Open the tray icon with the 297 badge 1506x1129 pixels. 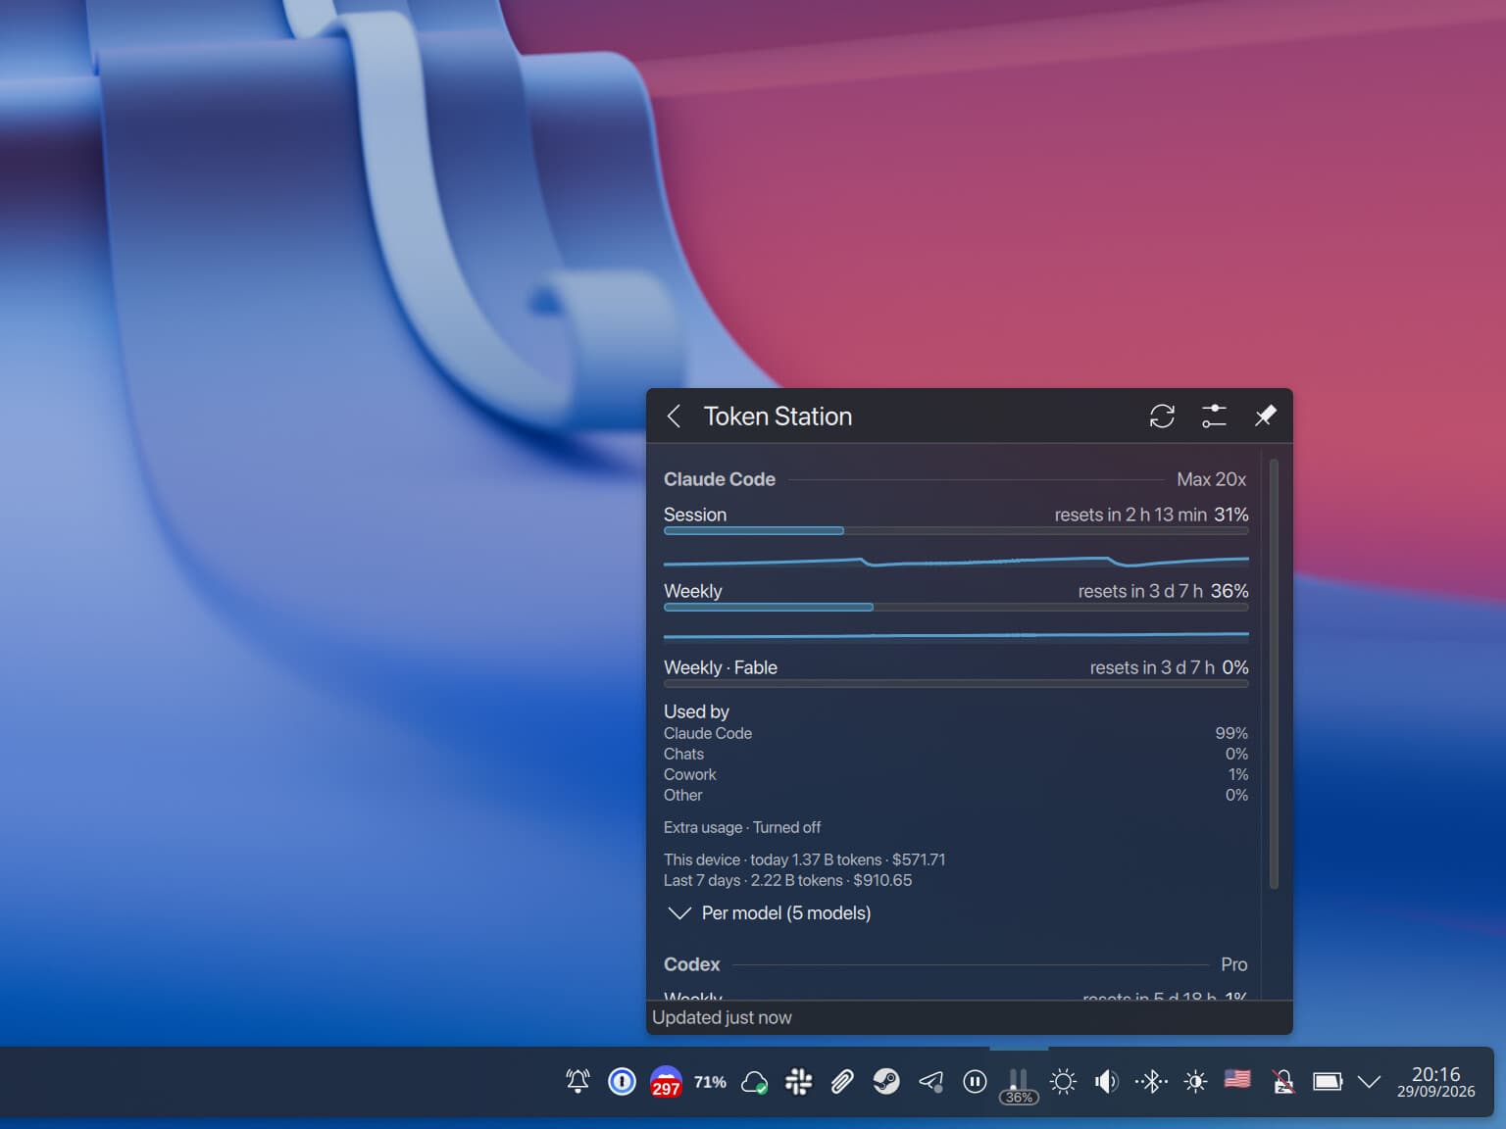[666, 1082]
